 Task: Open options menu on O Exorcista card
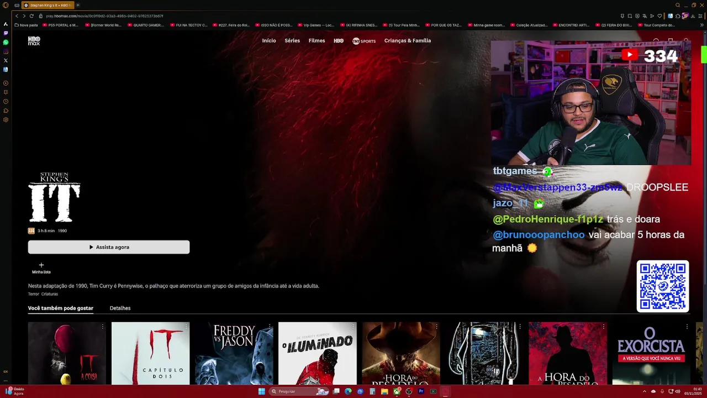[x=687, y=327]
